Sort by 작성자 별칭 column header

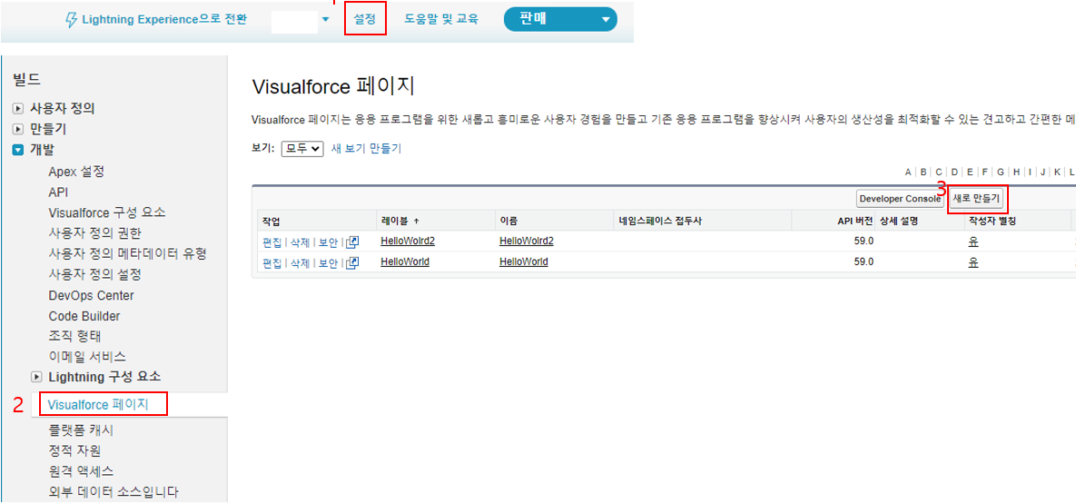pos(992,221)
